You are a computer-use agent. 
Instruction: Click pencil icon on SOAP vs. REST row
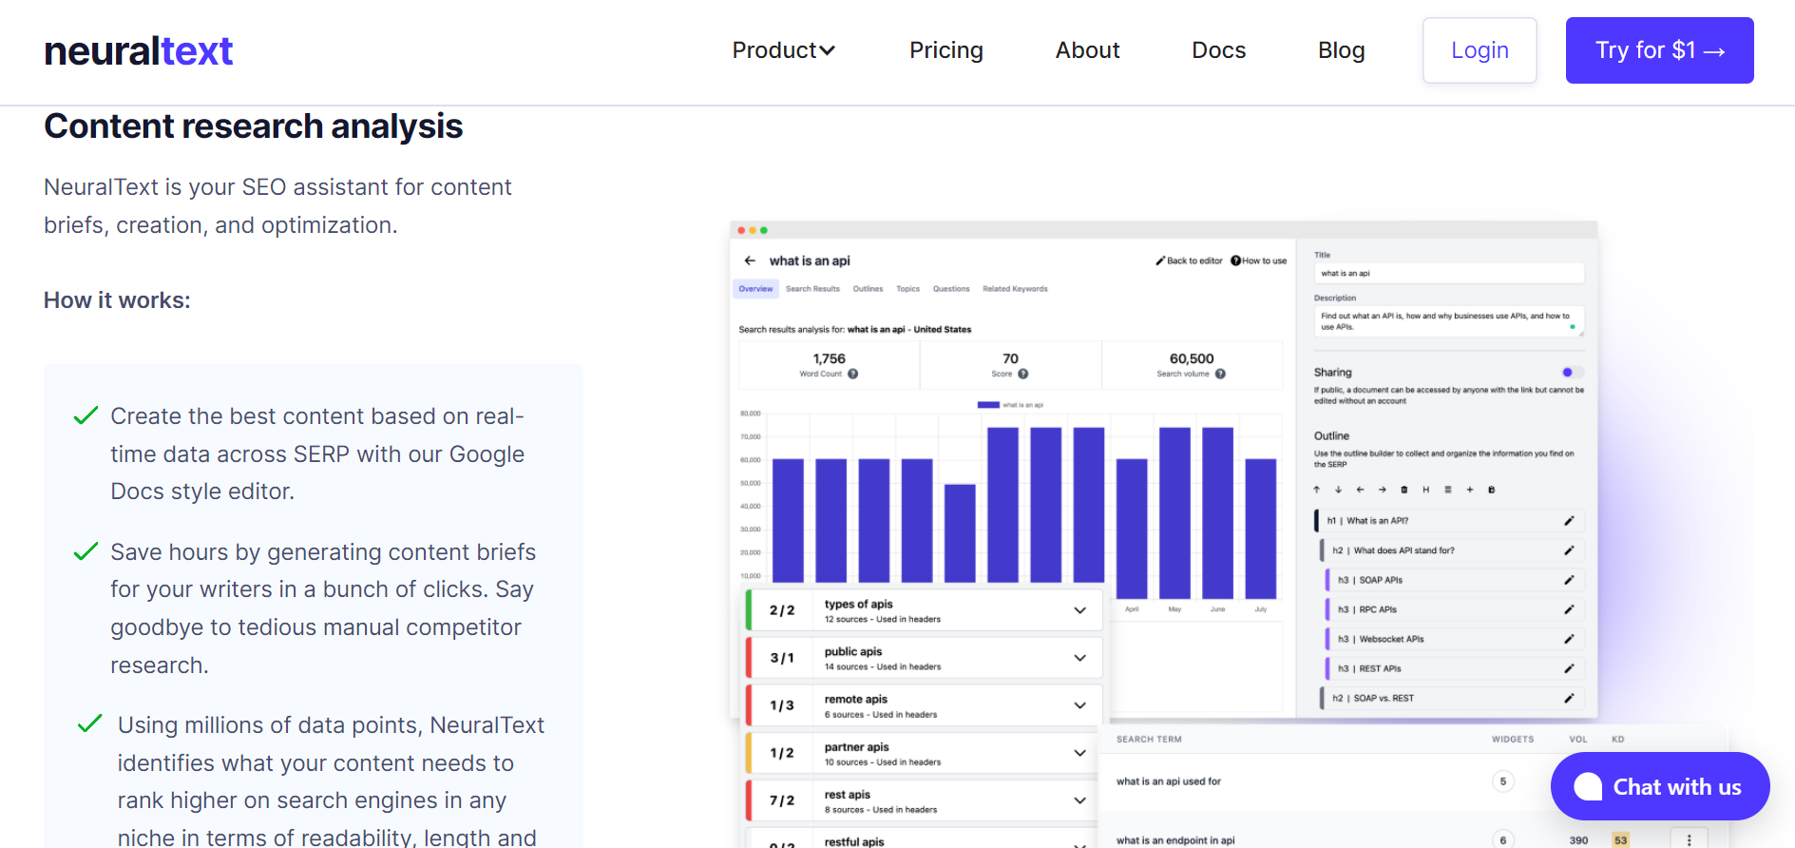[1569, 698]
